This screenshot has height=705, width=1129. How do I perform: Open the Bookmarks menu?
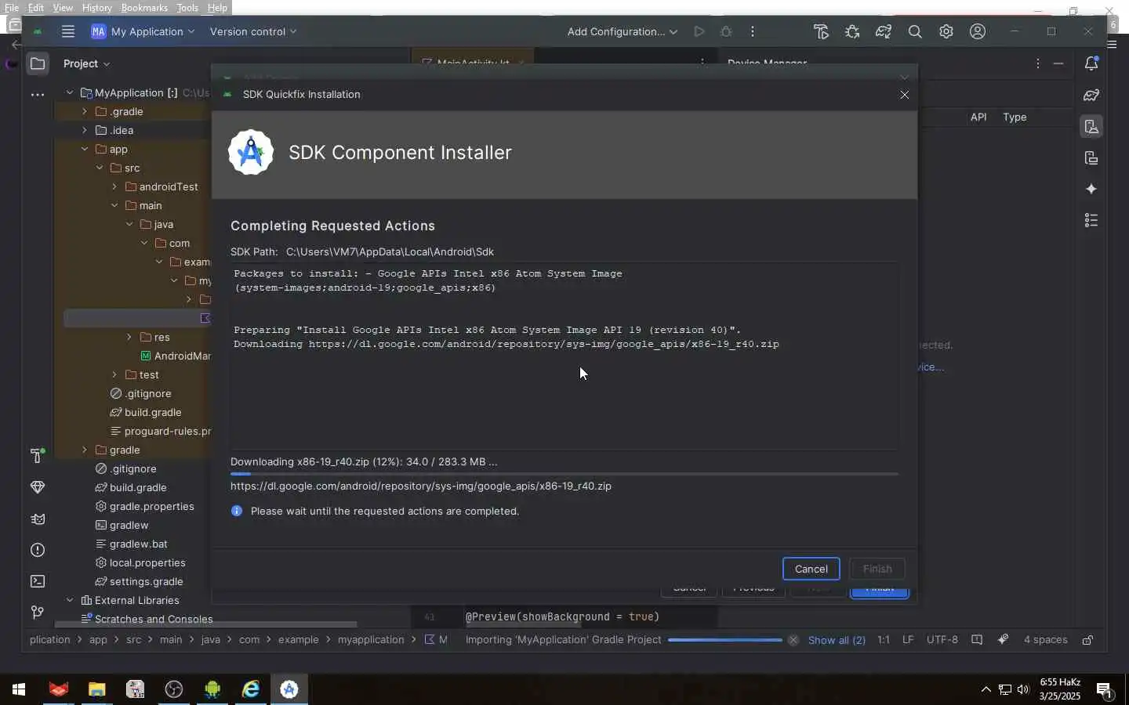click(x=144, y=8)
